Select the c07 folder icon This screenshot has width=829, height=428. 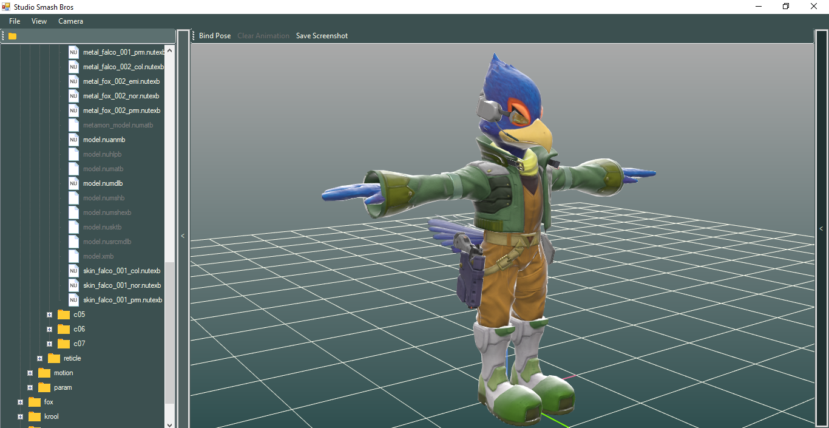[64, 344]
